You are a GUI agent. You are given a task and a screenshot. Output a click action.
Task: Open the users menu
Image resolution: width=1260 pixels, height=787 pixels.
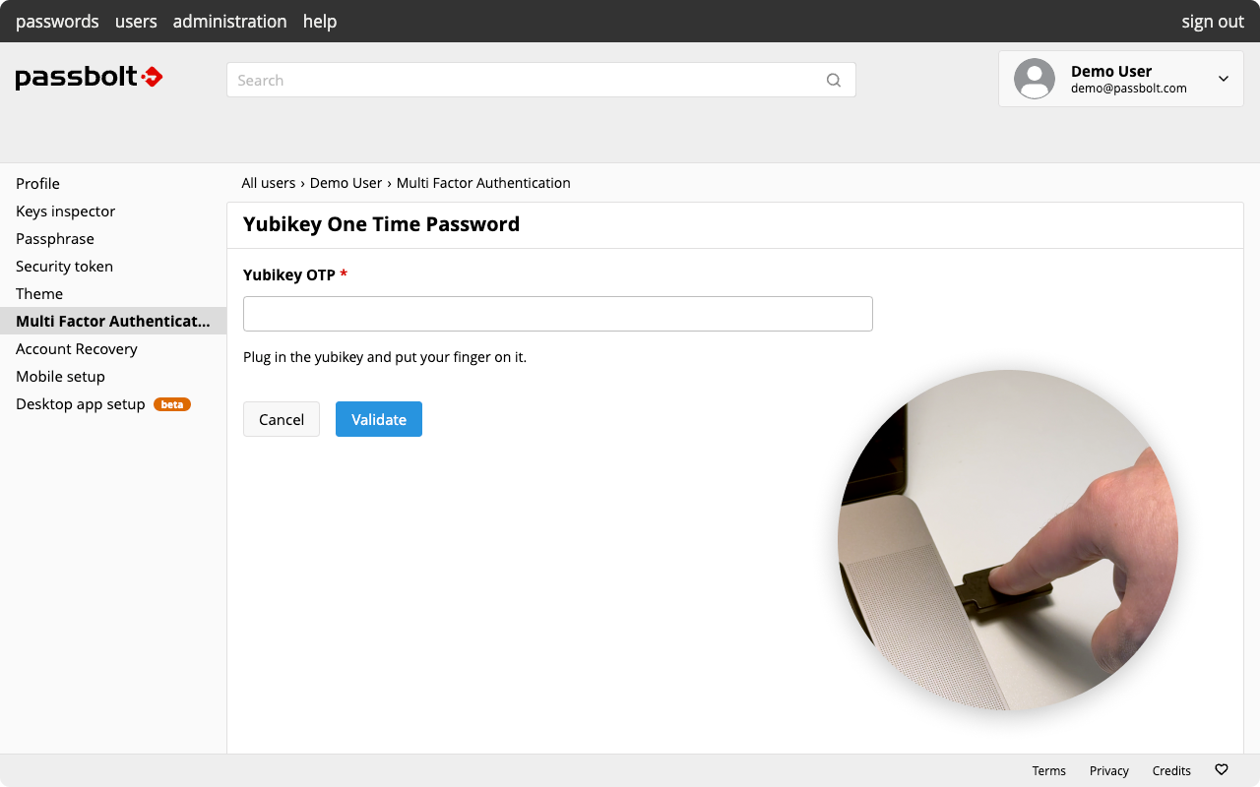(x=136, y=21)
